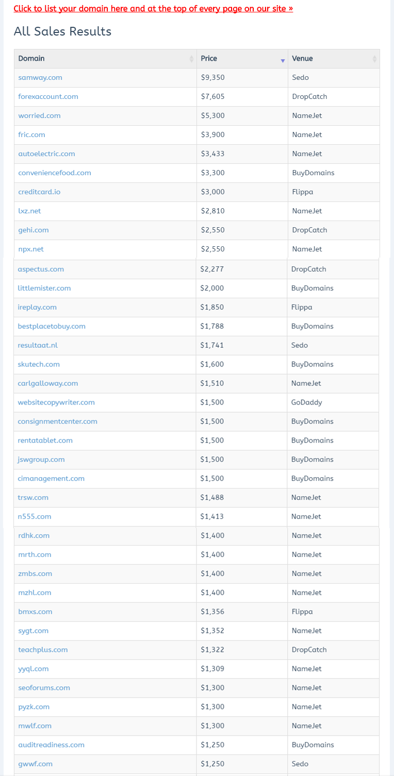Select creditcard.io domain link

(39, 192)
